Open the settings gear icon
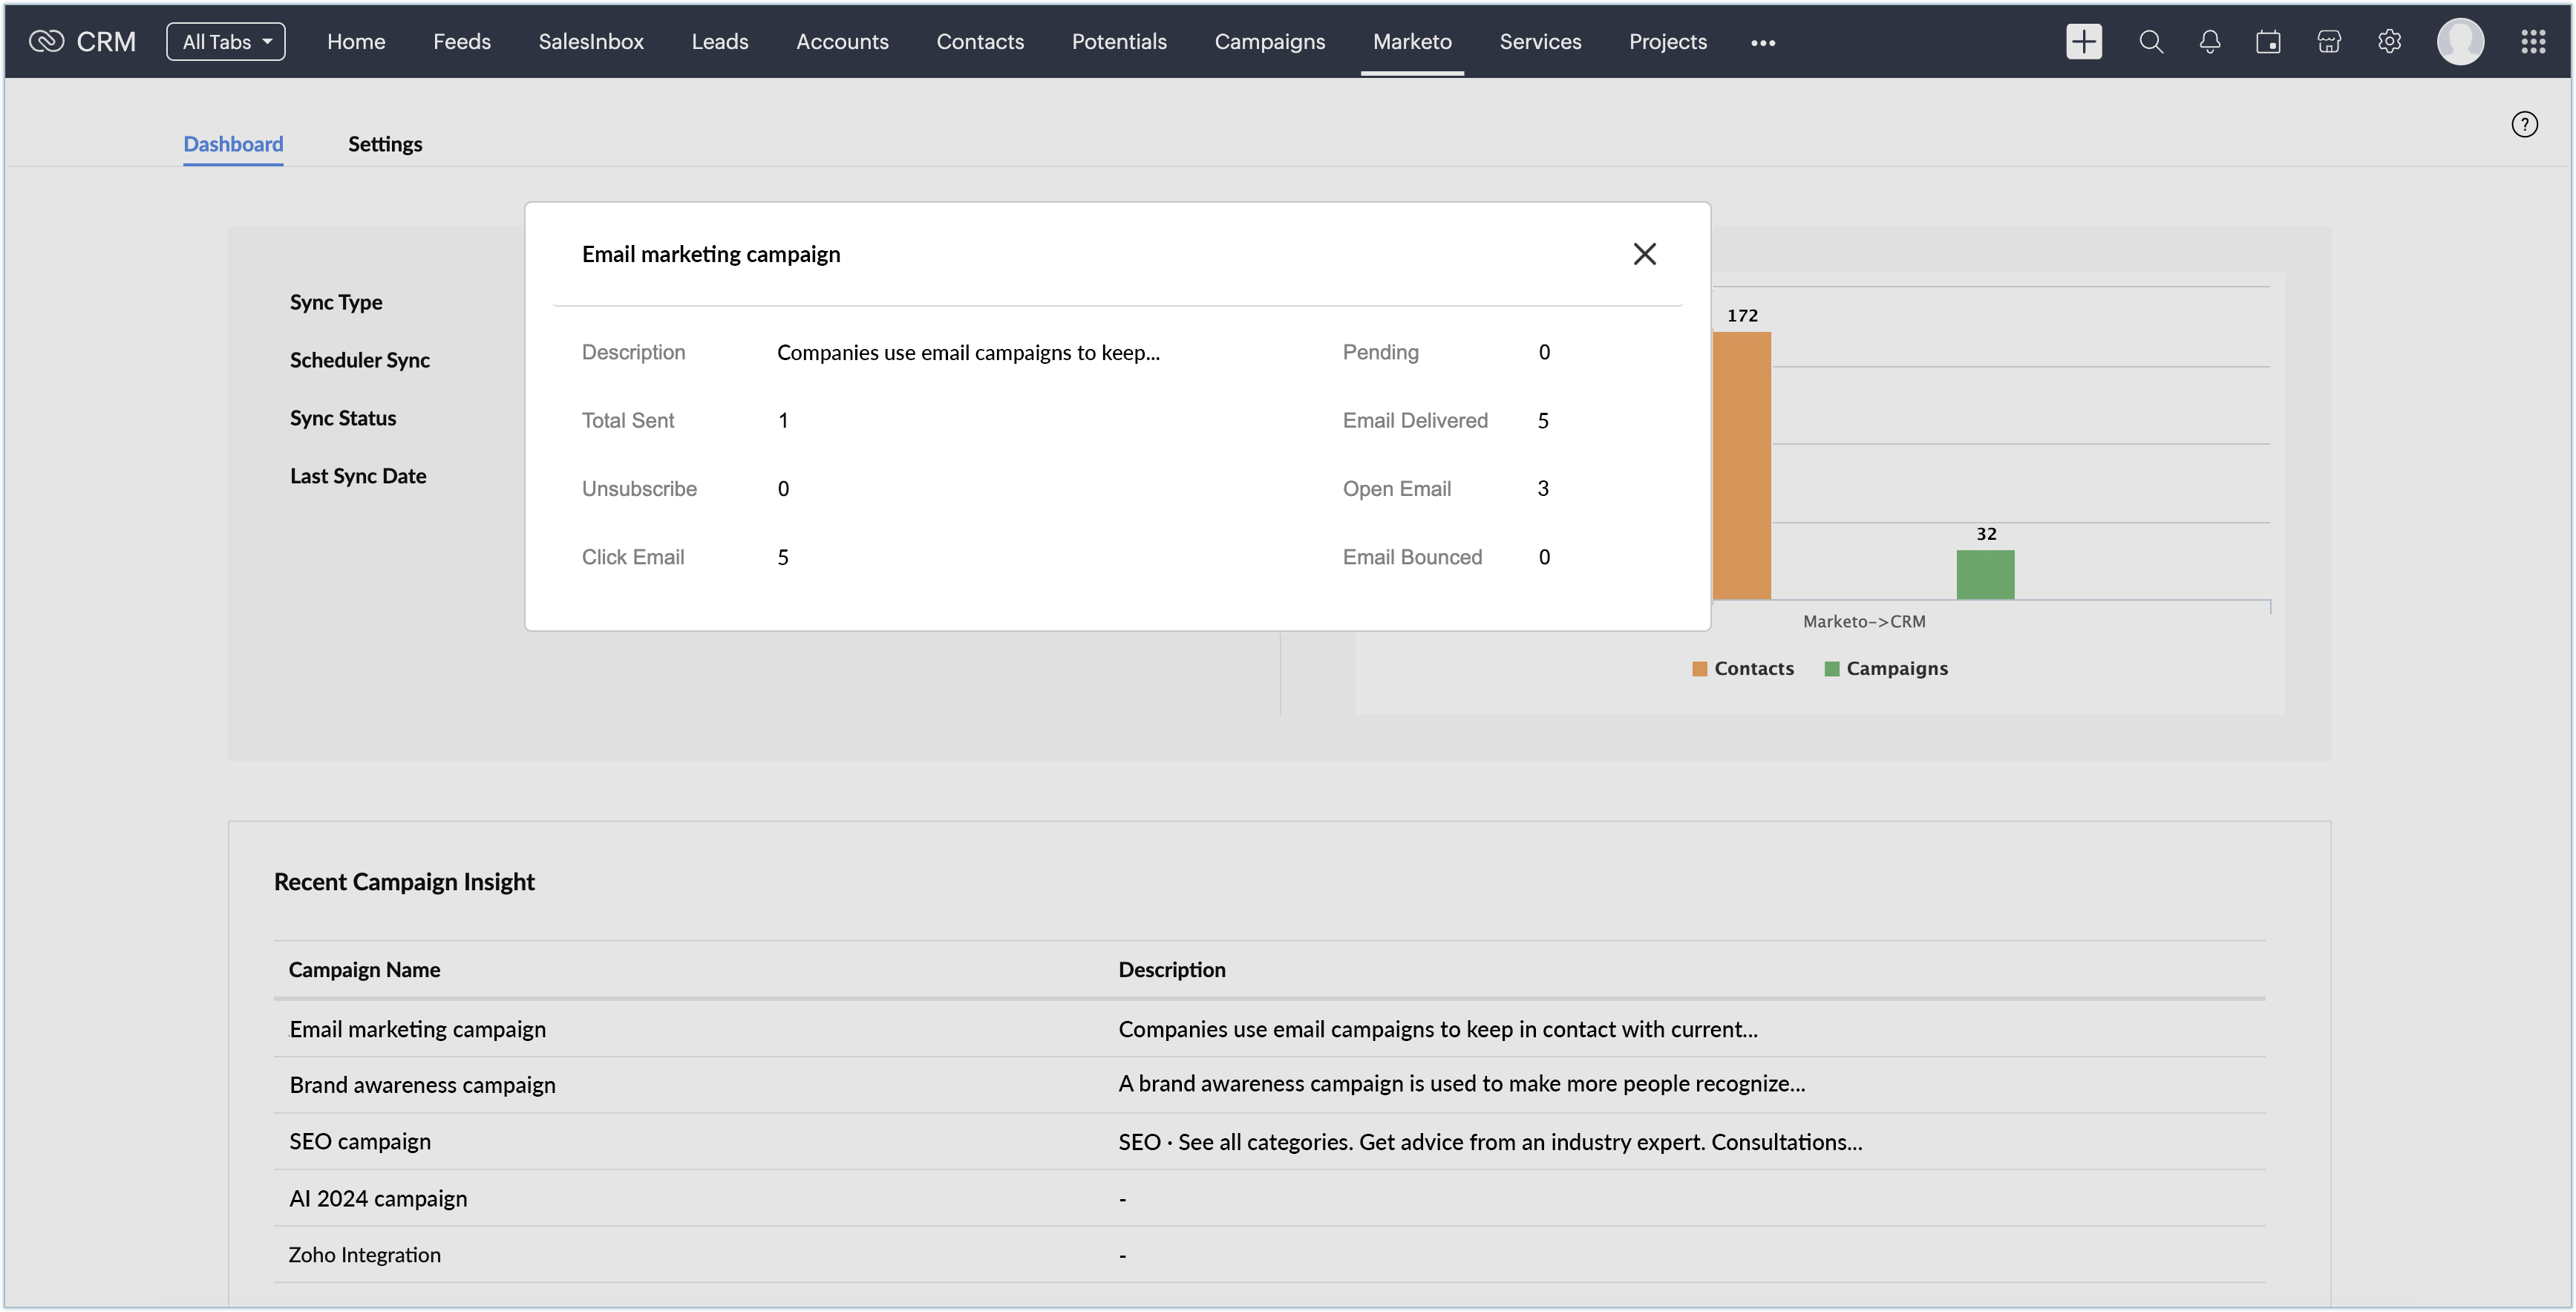The width and height of the screenshot is (2576, 1312). pyautogui.click(x=2389, y=42)
